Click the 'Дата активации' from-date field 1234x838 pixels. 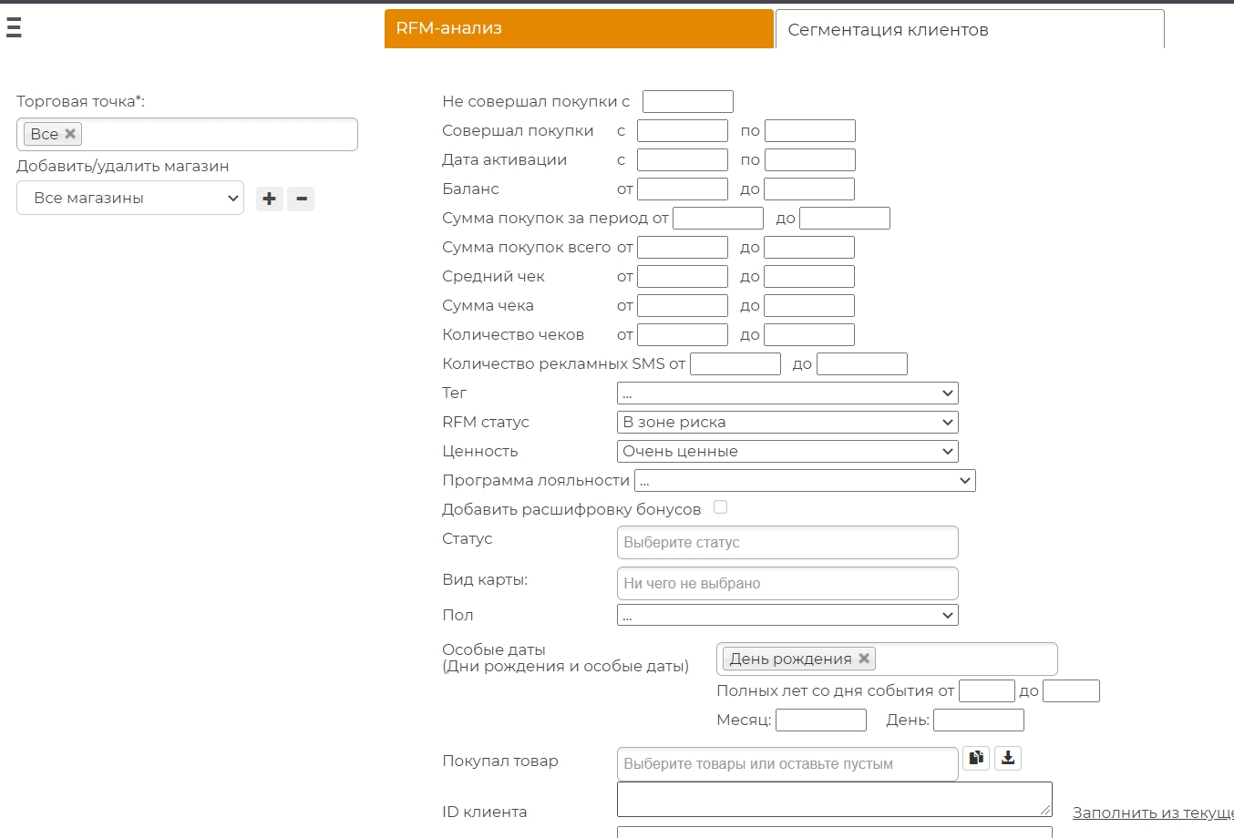(x=683, y=160)
